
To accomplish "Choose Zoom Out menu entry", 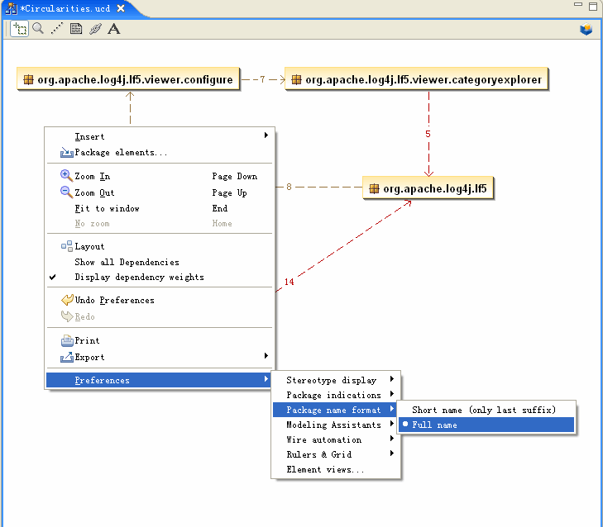I will [x=159, y=192].
